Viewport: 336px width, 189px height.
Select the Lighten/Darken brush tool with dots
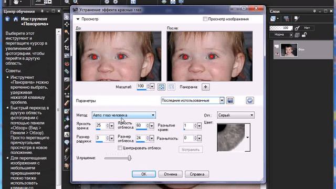pos(67,95)
